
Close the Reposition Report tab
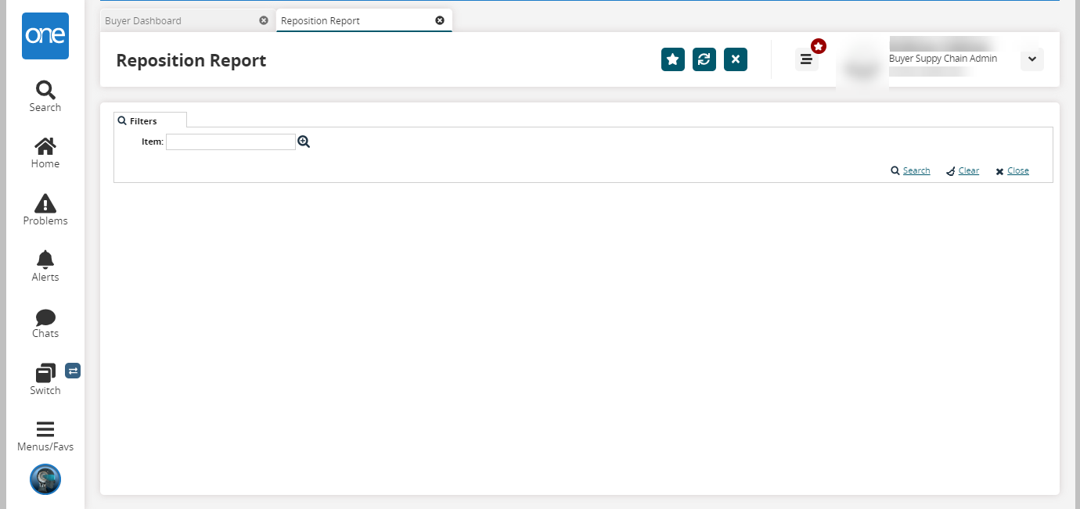click(x=440, y=20)
